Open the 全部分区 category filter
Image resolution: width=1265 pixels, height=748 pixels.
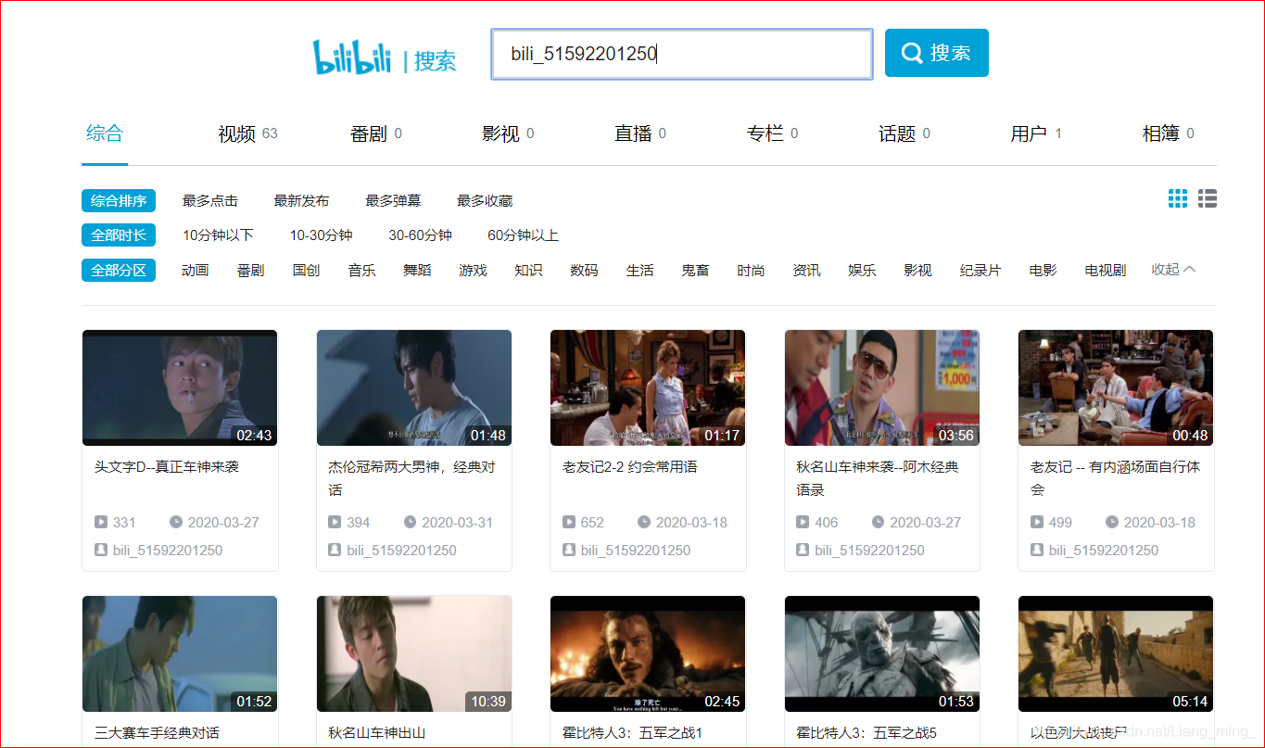118,270
